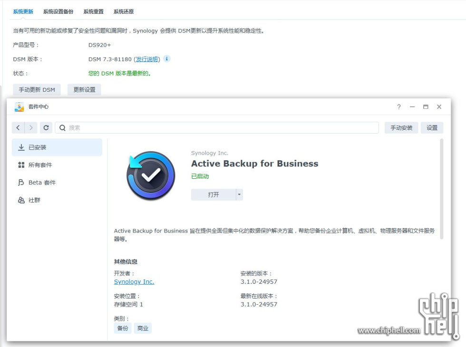Image resolution: width=466 pixels, height=347 pixels.
Task: Expand the dropdown arrow beside 打开
Action: [x=240, y=194]
